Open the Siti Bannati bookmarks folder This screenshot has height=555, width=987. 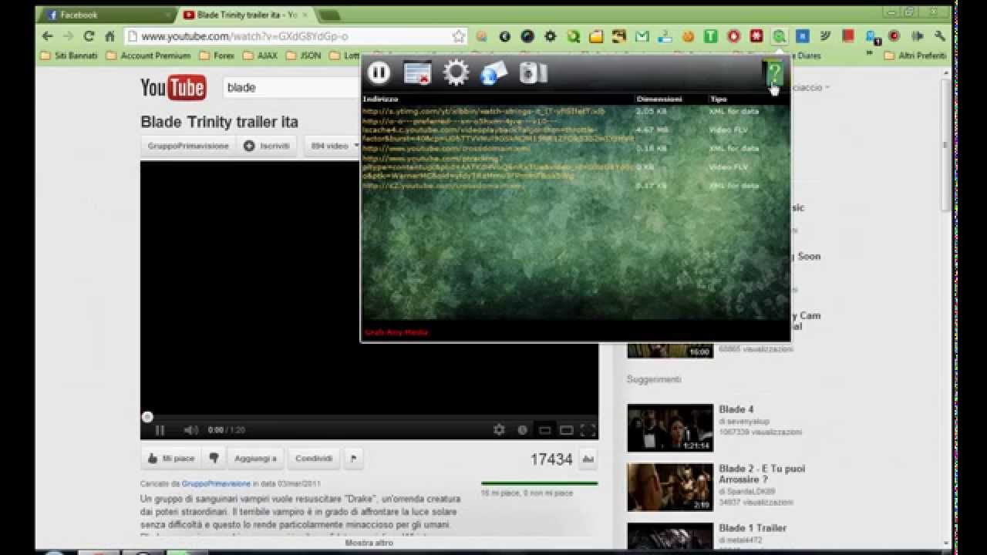click(x=69, y=55)
